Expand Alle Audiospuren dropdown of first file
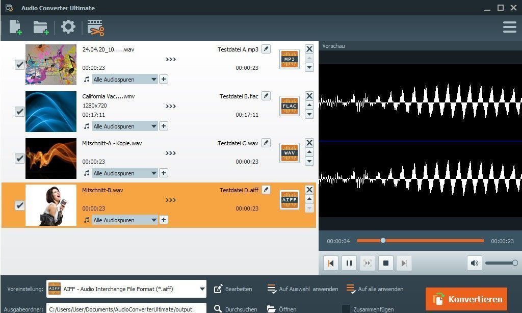 (153, 80)
